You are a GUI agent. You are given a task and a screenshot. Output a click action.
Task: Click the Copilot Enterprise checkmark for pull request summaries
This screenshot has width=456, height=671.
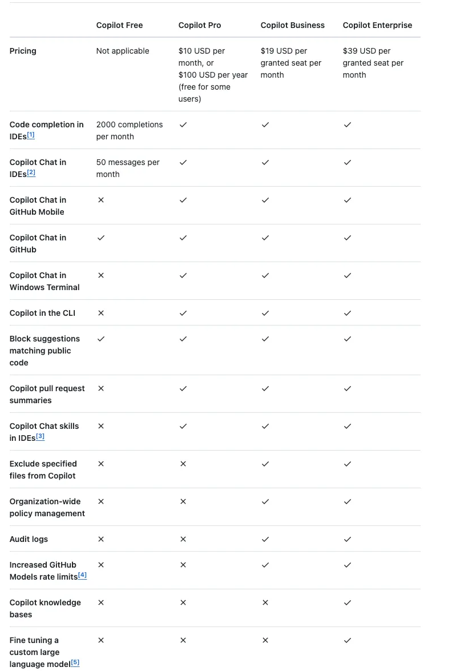pyautogui.click(x=348, y=388)
